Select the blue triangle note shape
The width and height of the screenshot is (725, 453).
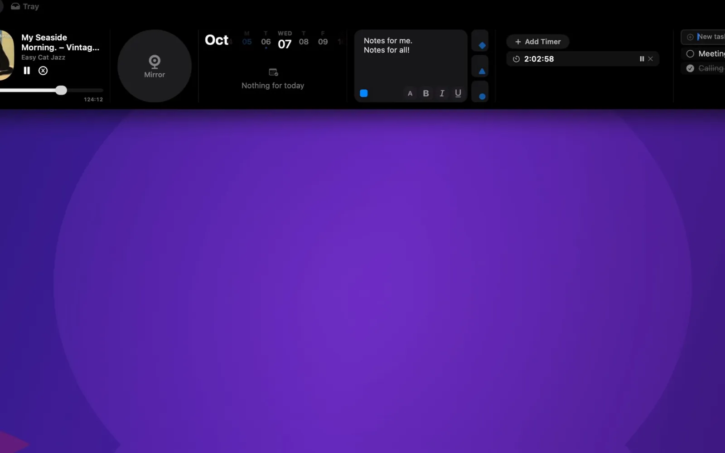pos(482,71)
